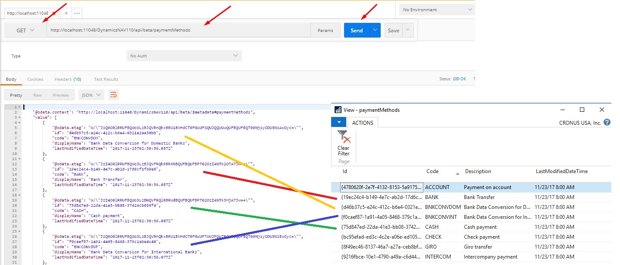The width and height of the screenshot is (620, 265).
Task: Click the "Check payment" description cell
Action: 482,237
